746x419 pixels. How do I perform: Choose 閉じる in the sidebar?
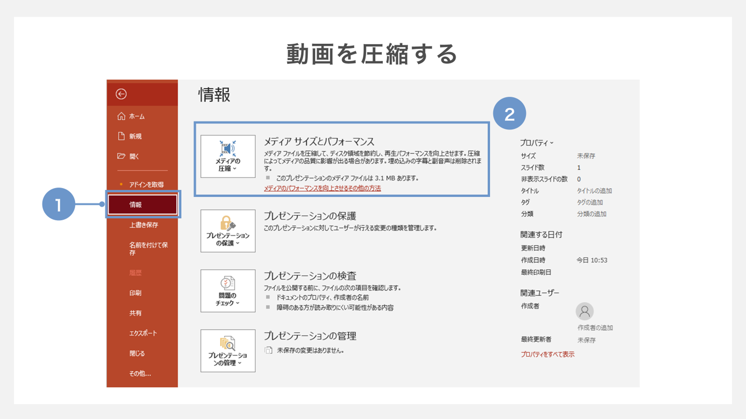137,353
